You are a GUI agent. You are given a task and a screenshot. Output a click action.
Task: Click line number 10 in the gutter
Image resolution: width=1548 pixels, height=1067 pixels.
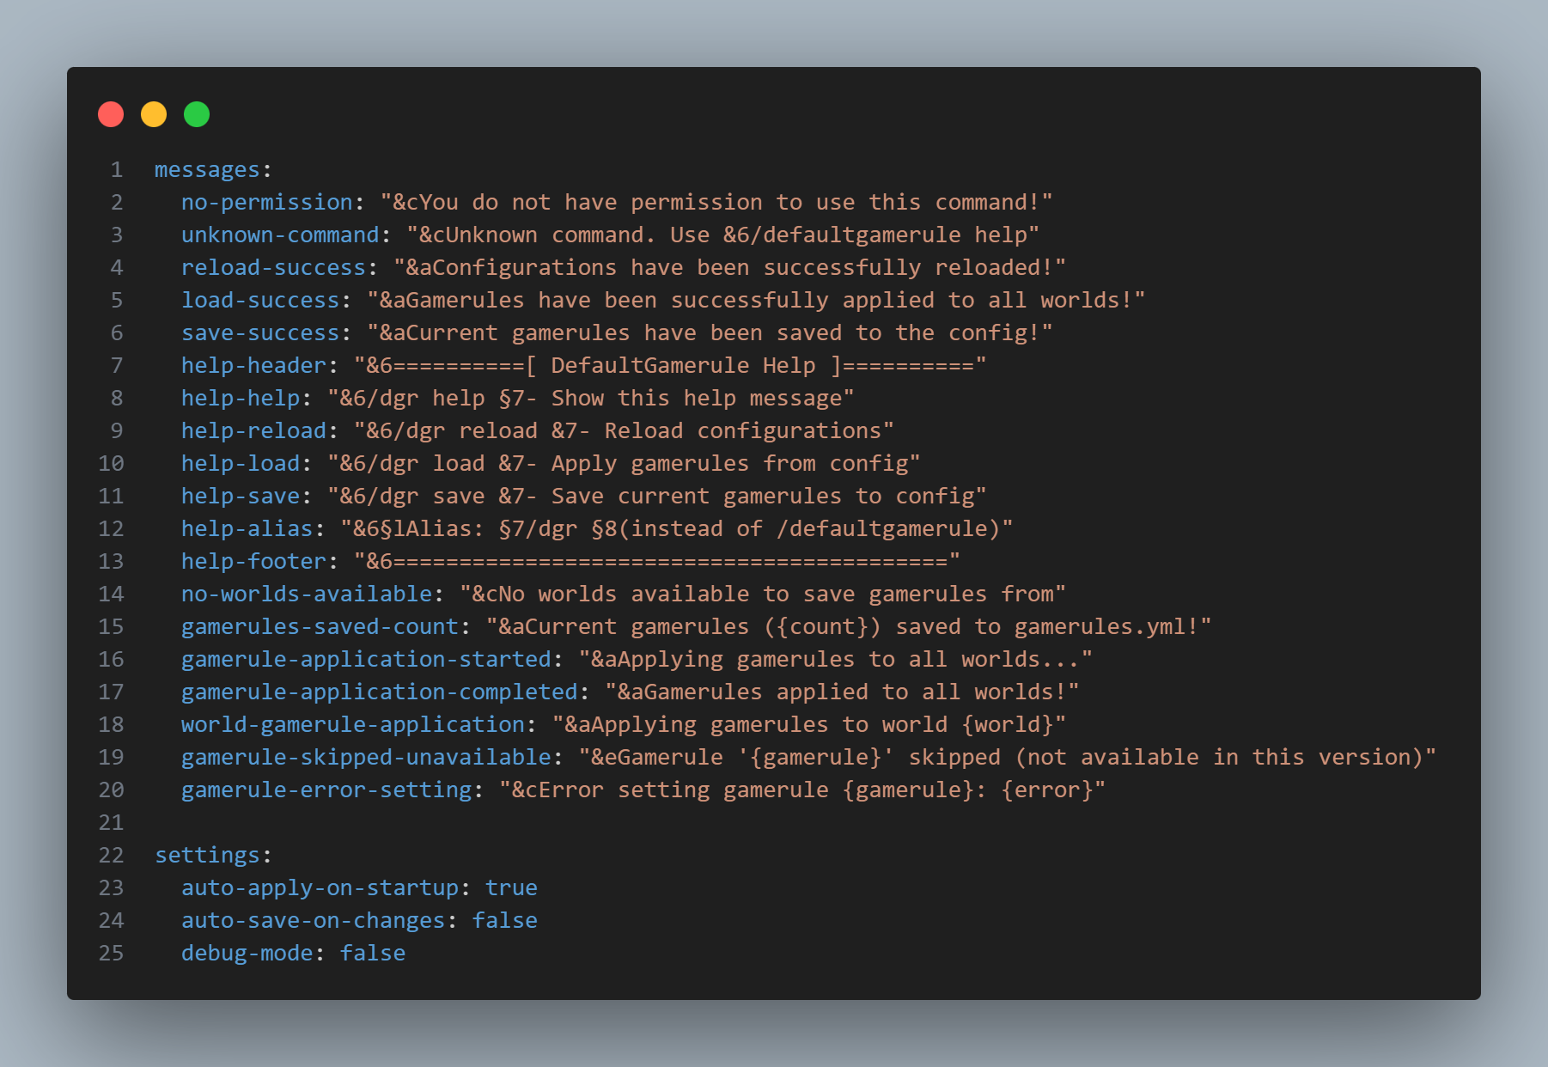pyautogui.click(x=111, y=464)
